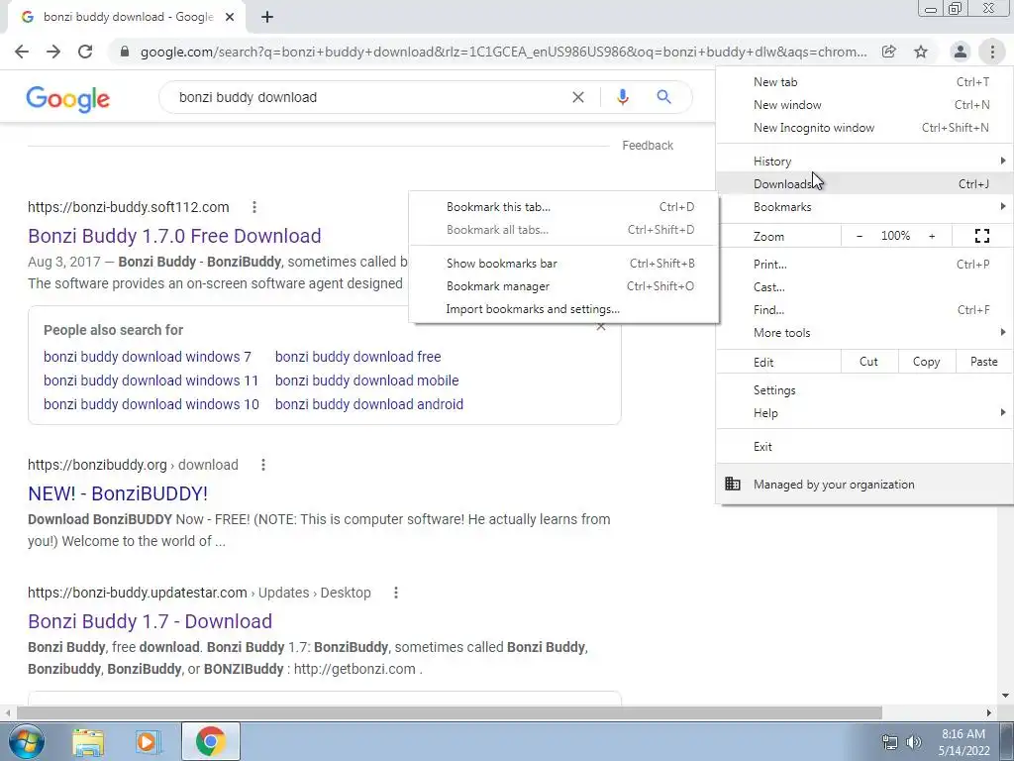This screenshot has height=761, width=1014.
Task: Open Bookmark manager
Action: (563, 286)
